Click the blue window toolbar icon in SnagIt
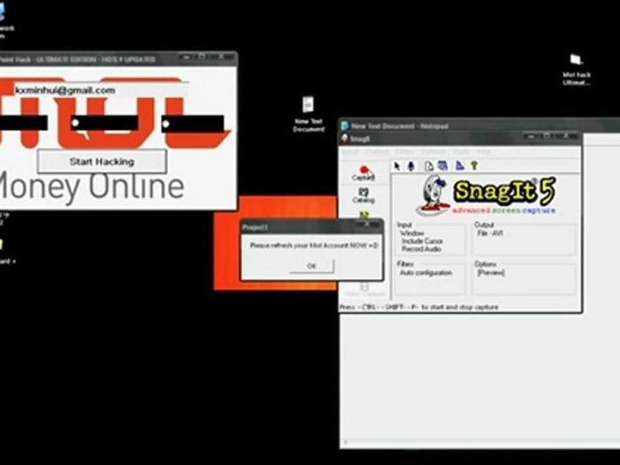Image resolution: width=620 pixels, height=465 pixels. pos(442,166)
